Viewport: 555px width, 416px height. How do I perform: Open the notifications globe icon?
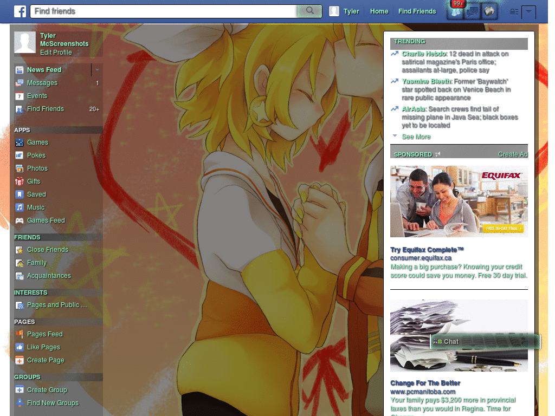(489, 11)
